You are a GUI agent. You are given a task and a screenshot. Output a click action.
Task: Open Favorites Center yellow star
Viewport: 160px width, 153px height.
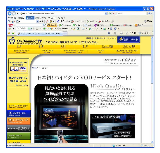[x=9, y=33]
